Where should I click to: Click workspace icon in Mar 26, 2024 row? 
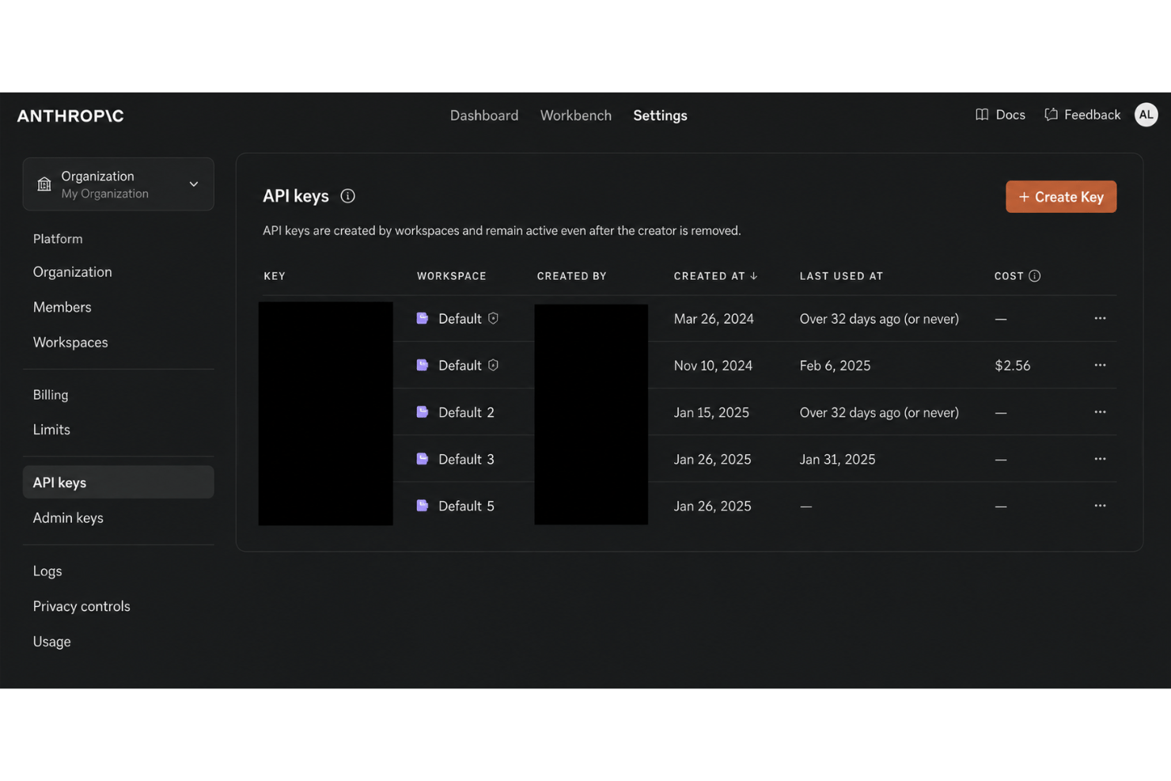click(423, 318)
